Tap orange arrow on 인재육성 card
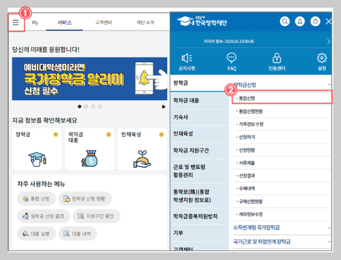 pos(162,135)
